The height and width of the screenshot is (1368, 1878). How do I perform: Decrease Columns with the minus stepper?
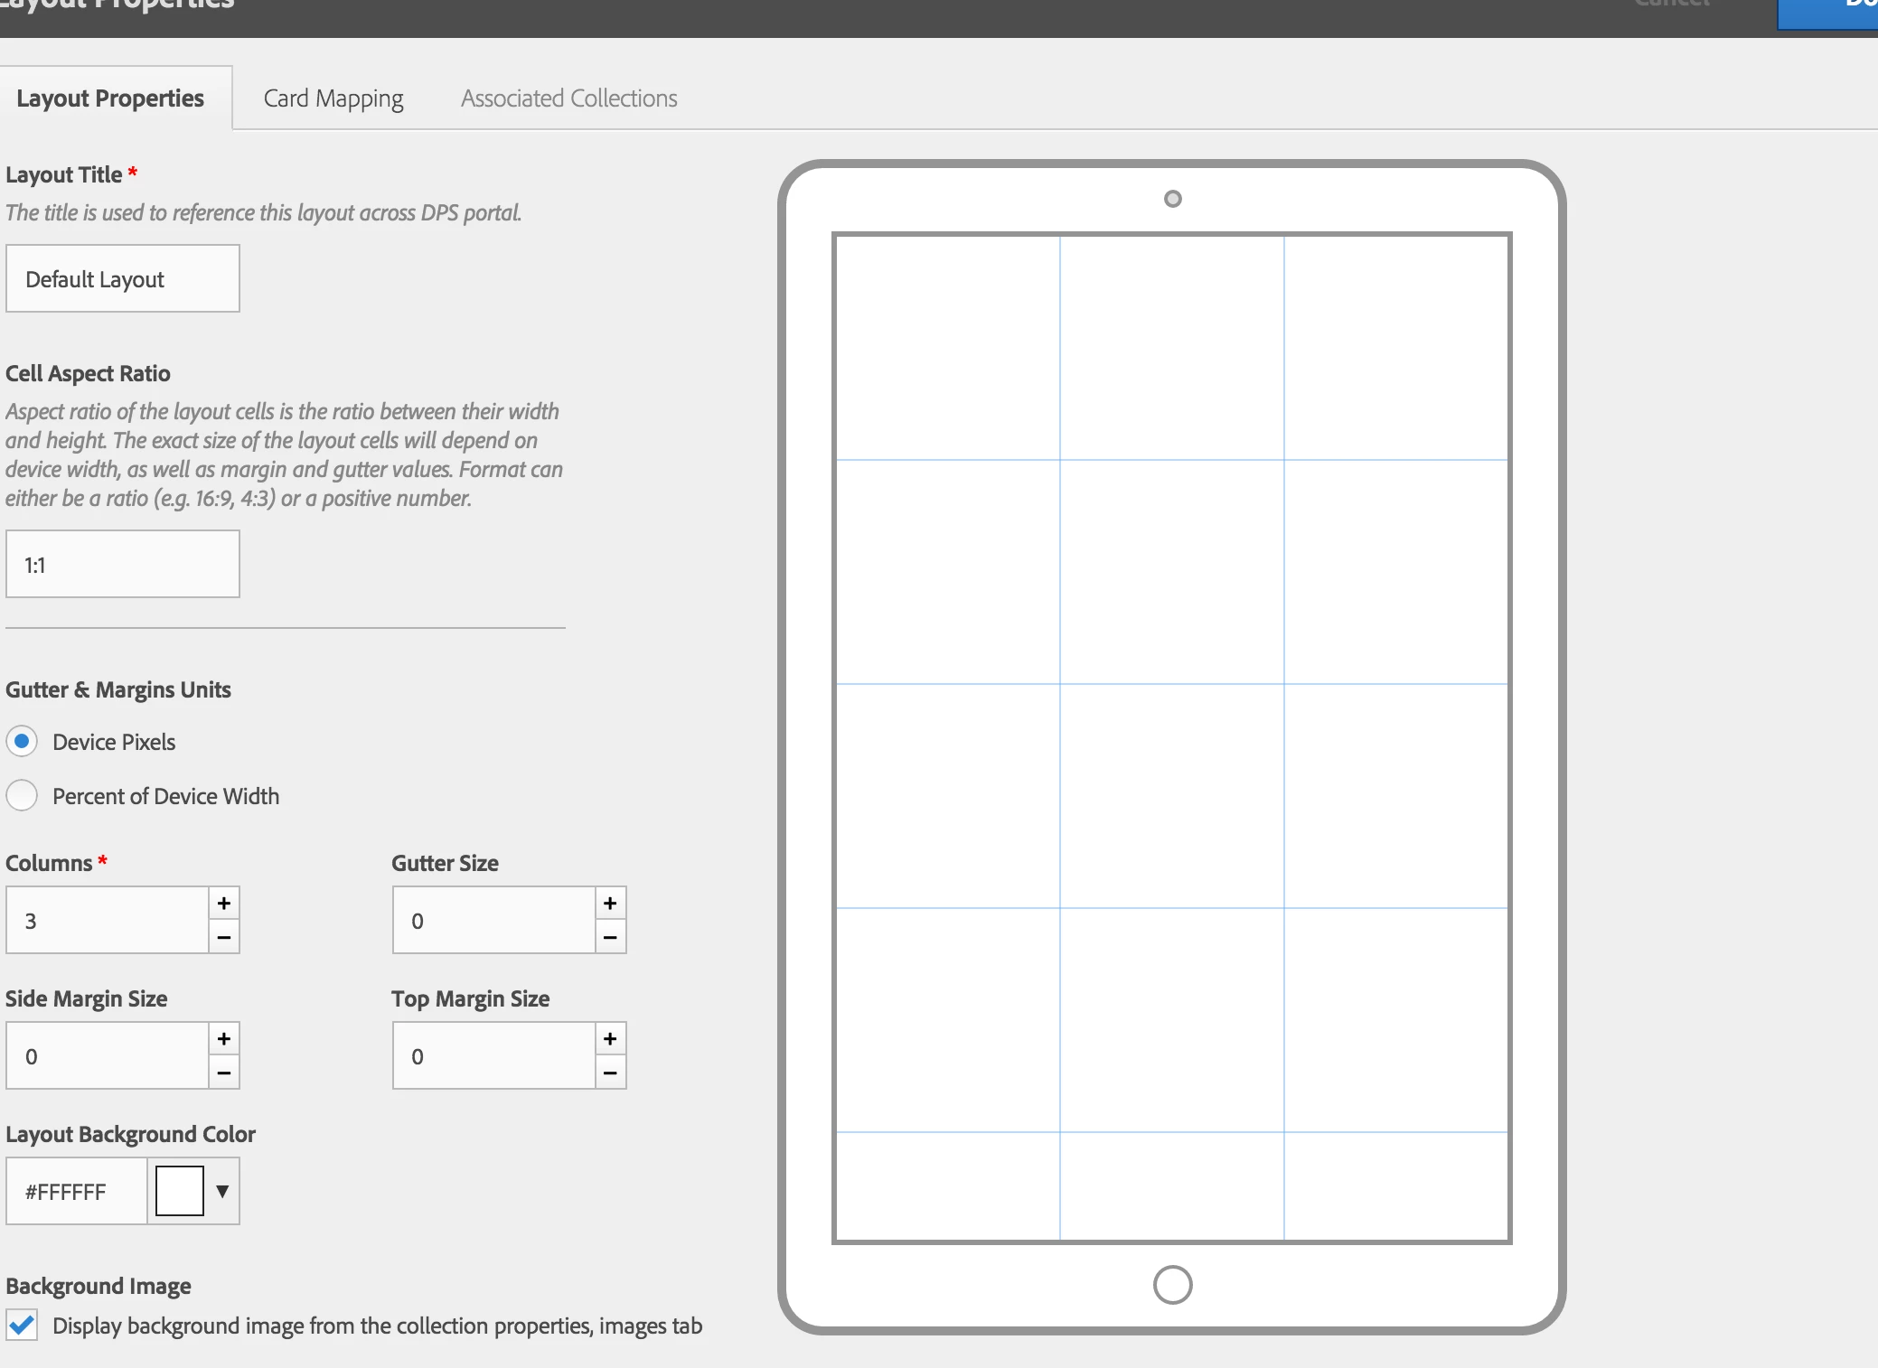pos(224,937)
